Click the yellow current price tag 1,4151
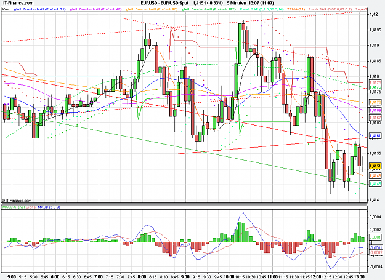 pos(375,166)
